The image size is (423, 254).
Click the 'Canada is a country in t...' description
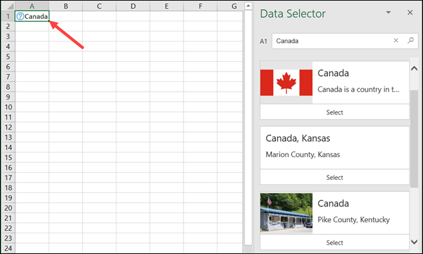coord(359,89)
